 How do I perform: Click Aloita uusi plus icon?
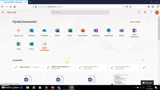[18, 30]
